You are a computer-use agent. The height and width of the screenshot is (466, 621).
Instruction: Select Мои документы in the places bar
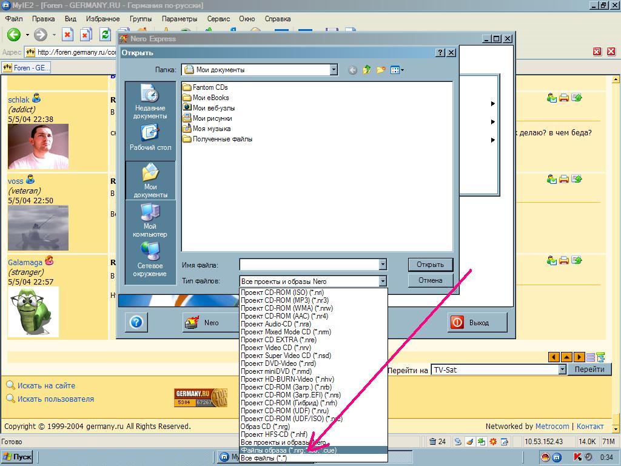[150, 181]
